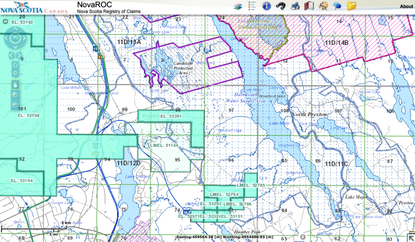Pan the map right with east arrow
This screenshot has height=242, width=415.
tap(24, 38)
